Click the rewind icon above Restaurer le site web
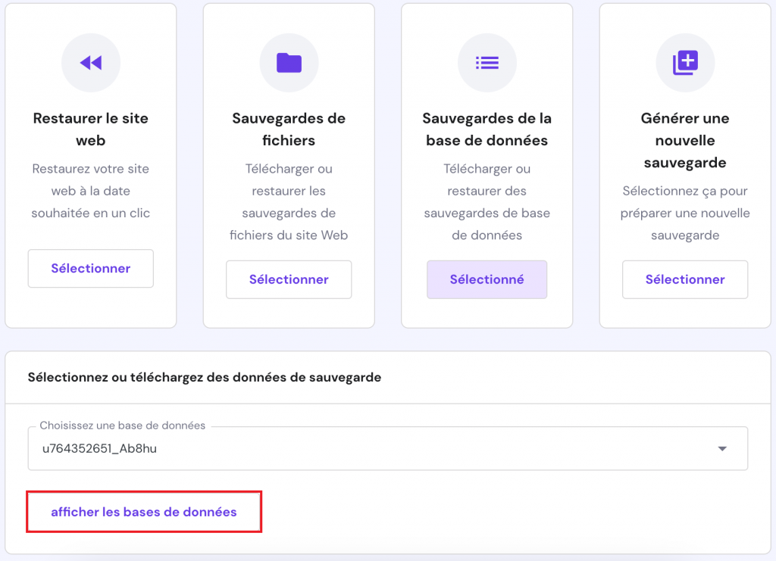 [x=91, y=63]
